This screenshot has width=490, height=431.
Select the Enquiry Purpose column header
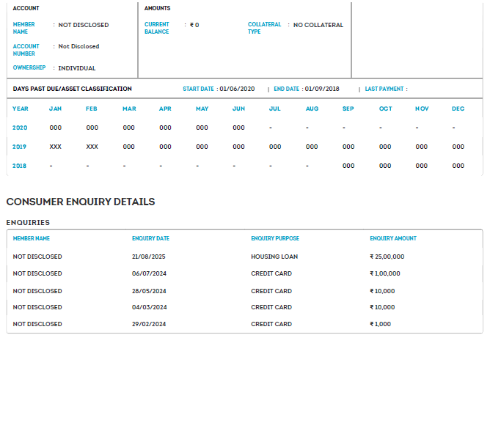coord(275,238)
